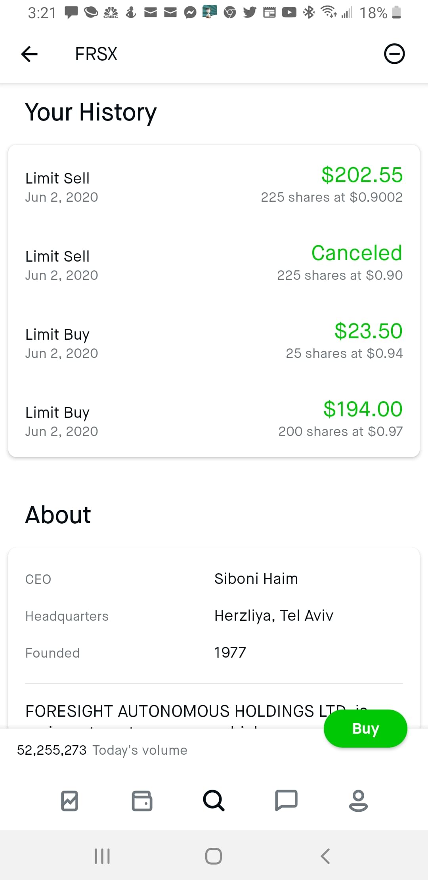Tap the back arrow next to FRSX
This screenshot has height=880, width=428.
click(x=29, y=54)
